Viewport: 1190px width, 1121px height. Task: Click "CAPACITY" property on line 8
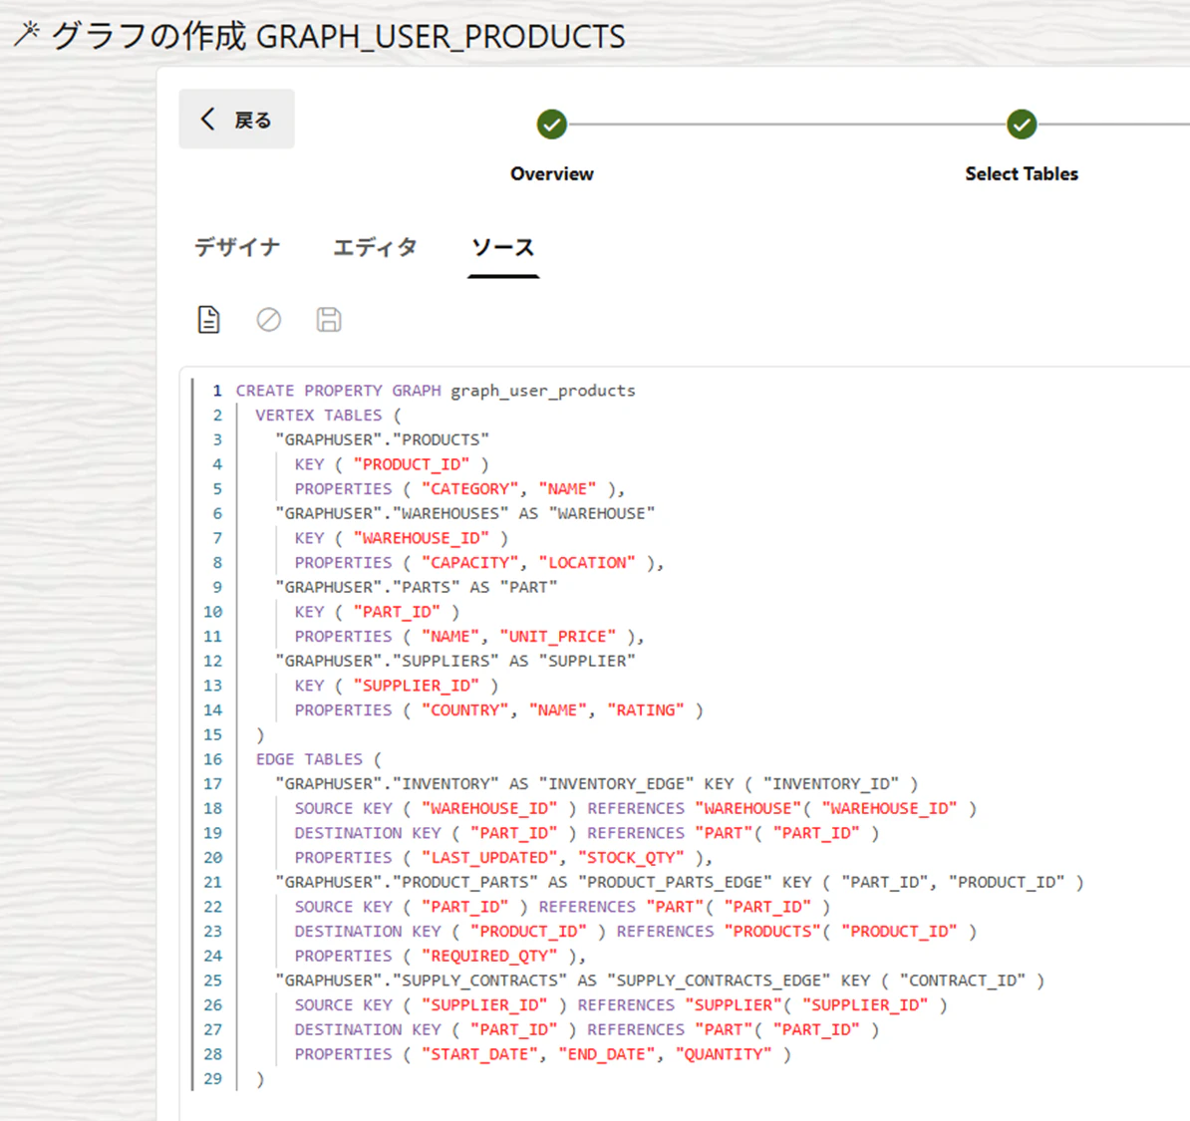[x=469, y=562]
